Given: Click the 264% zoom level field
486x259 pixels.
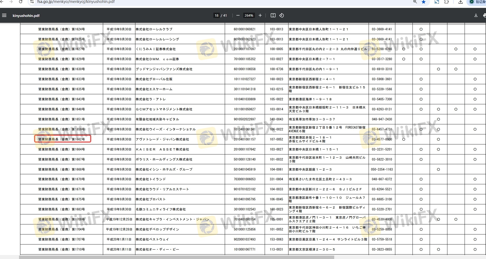Looking at the screenshot, I should [x=249, y=16].
